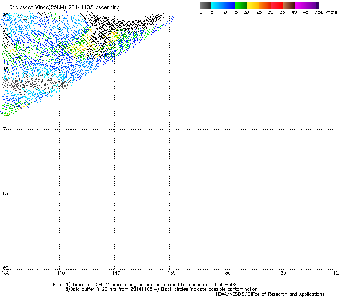Click the yellow 20-25 knots color segment
Viewport: 339px width, 297px height.
pyautogui.click(x=253, y=5)
